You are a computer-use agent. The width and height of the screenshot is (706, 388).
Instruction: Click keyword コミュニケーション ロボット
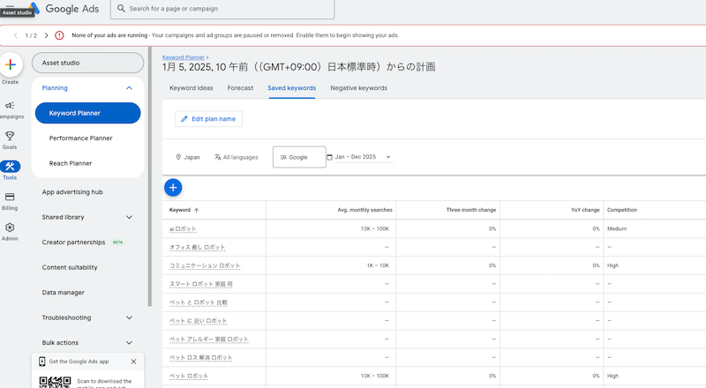pyautogui.click(x=205, y=265)
